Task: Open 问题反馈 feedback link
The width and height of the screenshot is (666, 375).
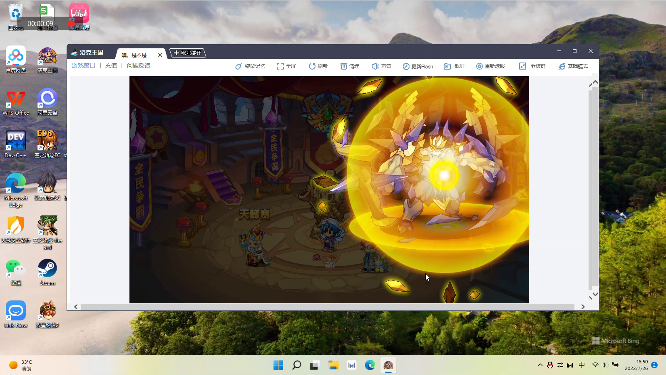Action: tap(139, 65)
